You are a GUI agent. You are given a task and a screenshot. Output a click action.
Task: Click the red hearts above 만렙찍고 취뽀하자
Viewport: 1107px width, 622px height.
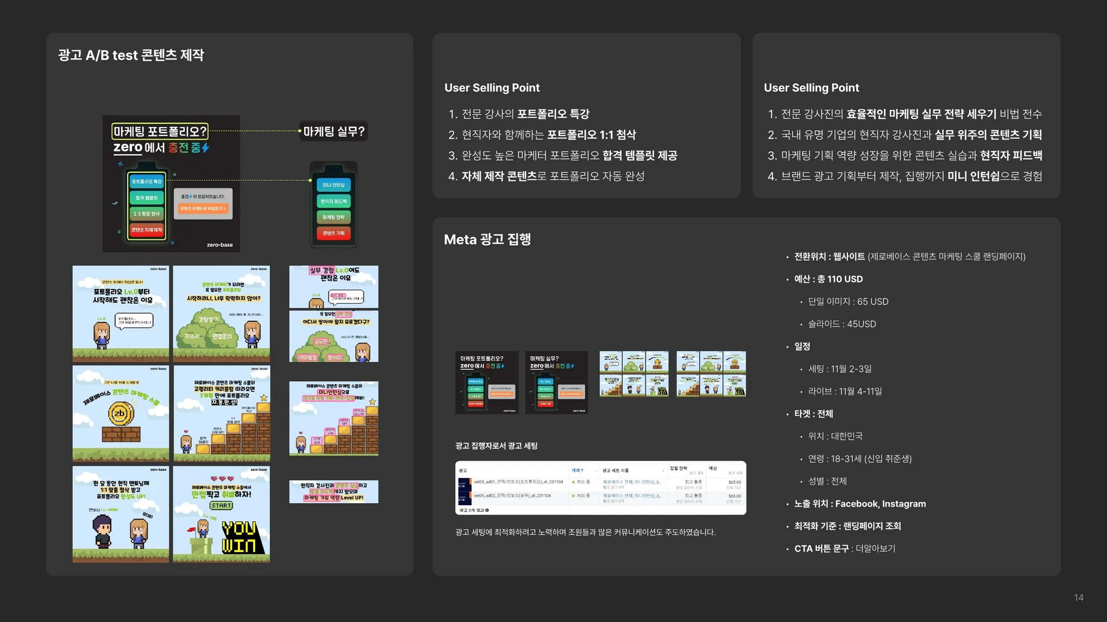(222, 479)
